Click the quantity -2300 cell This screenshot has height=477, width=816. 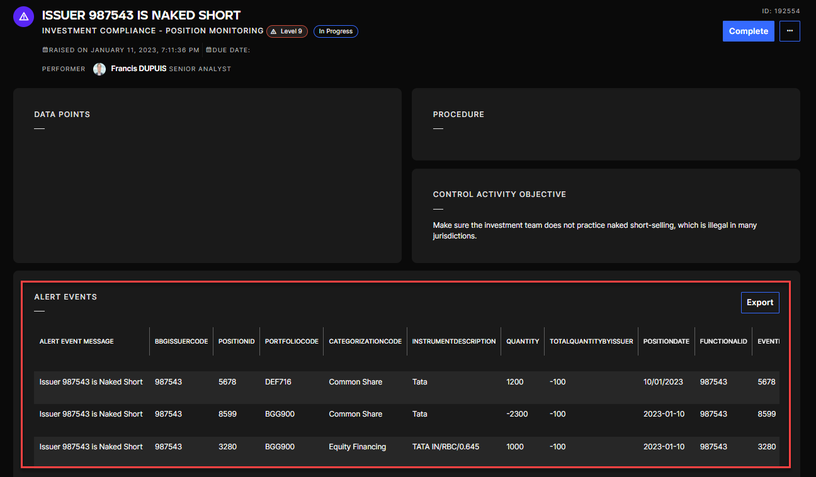pos(517,414)
